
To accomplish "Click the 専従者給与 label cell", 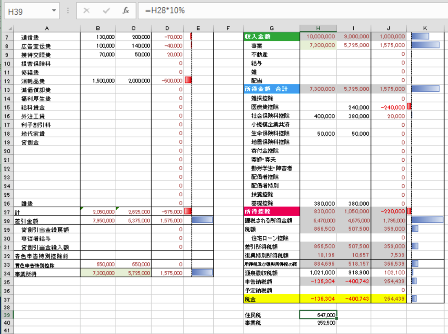I will tap(47, 238).
